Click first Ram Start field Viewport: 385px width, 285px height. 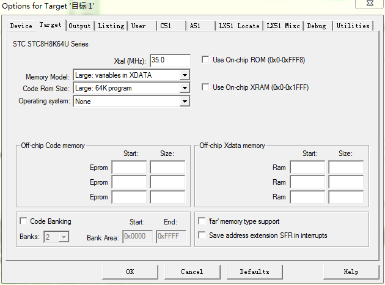[307, 168]
